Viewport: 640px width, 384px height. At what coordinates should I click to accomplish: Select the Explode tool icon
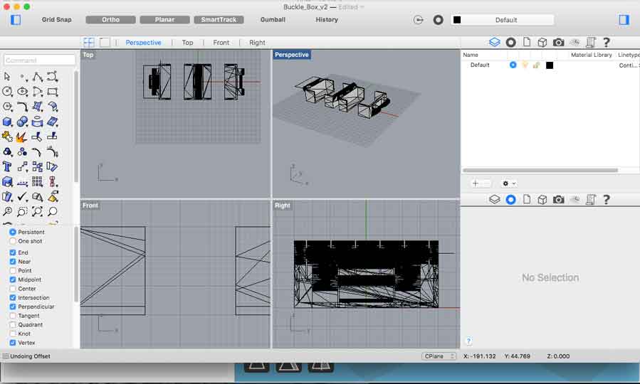click(x=21, y=137)
